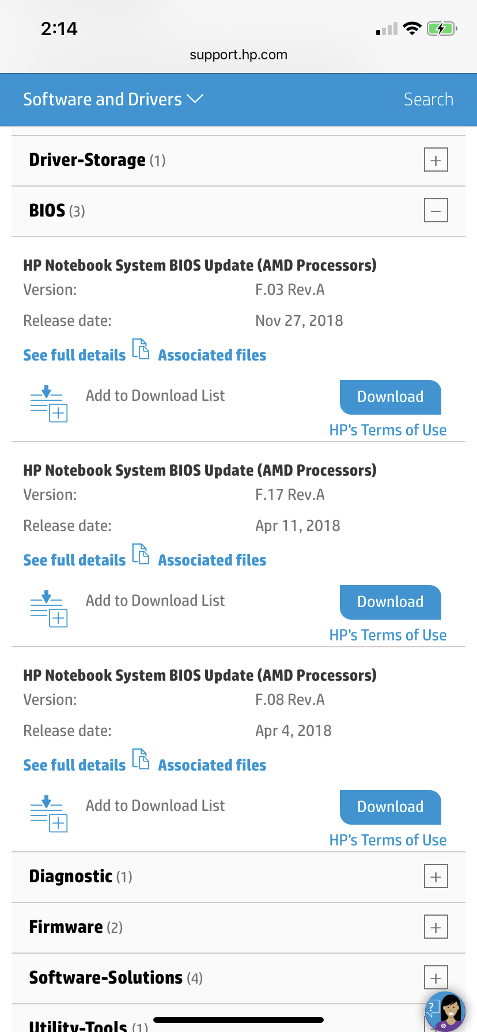Click Add to Download List icon for F.08 BIOS

click(x=49, y=814)
